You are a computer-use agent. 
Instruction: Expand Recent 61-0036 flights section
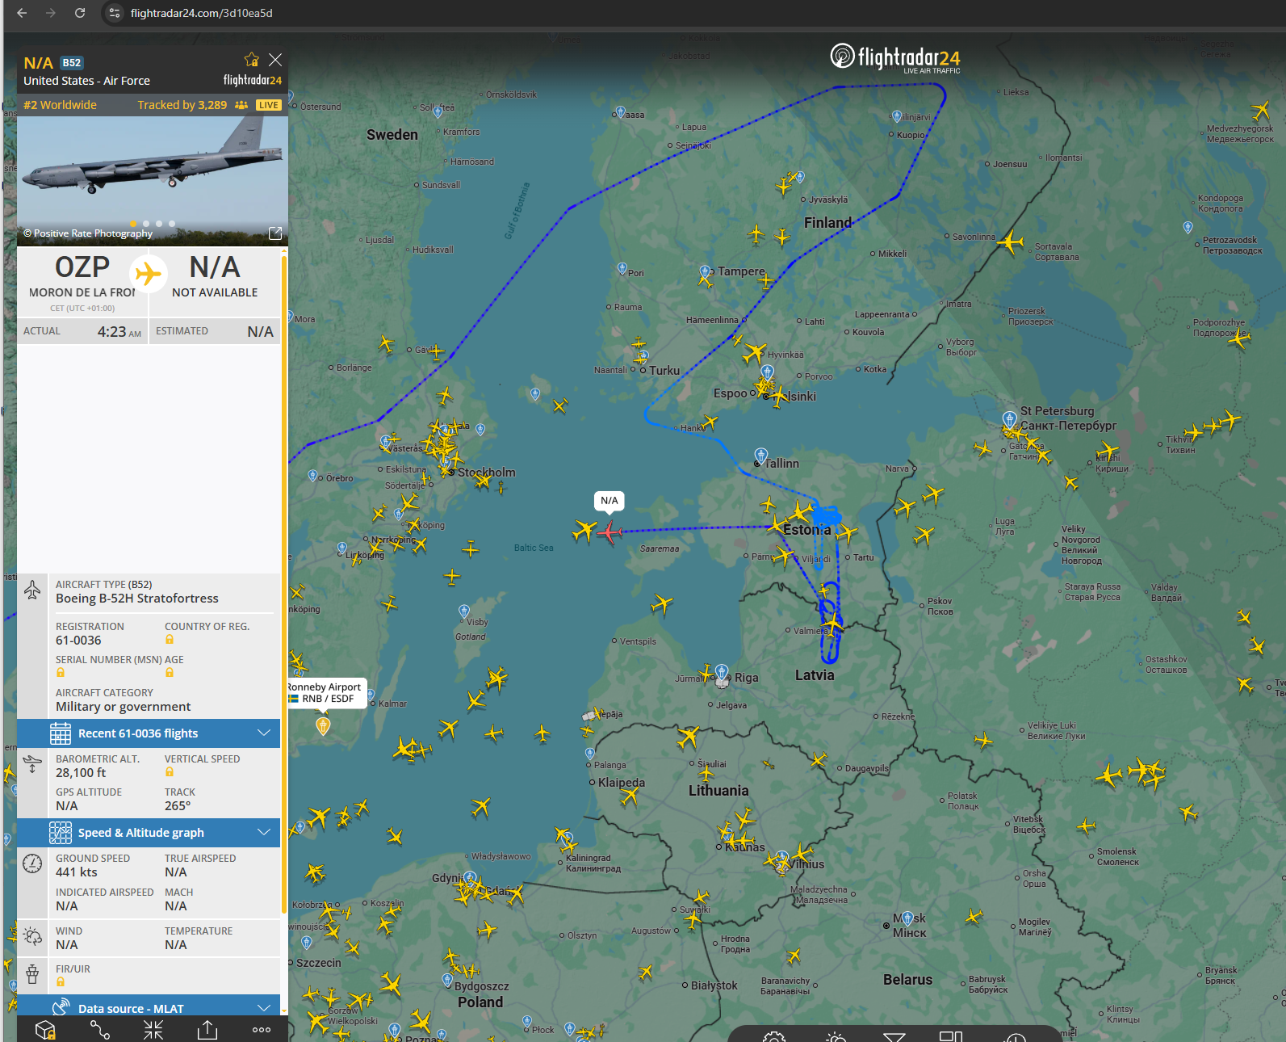(x=149, y=733)
